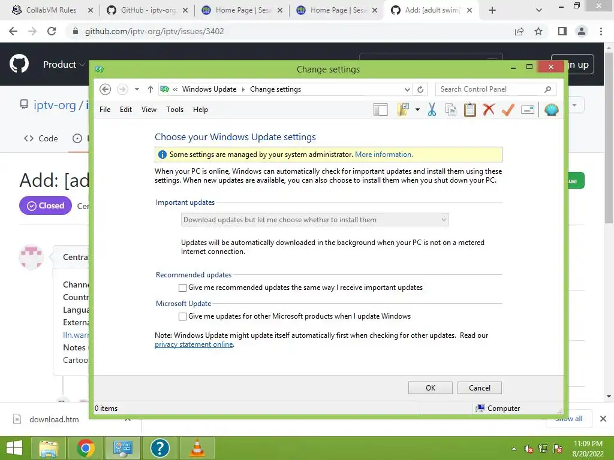Show hidden tray icons arrow
The height and width of the screenshot is (460, 614).
[x=514, y=449]
